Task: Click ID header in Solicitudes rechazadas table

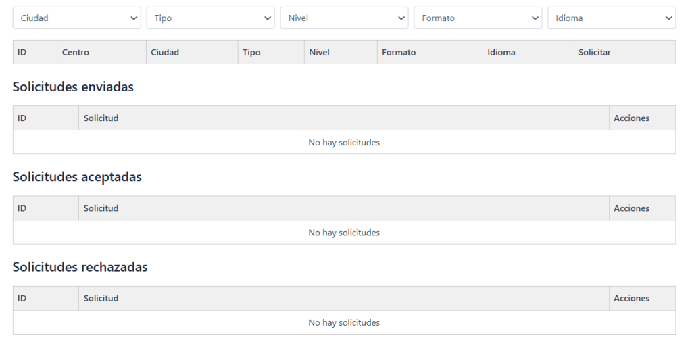Action: tap(22, 298)
